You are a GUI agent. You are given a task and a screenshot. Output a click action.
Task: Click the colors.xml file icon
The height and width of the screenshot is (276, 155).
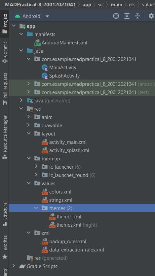coord(45,192)
